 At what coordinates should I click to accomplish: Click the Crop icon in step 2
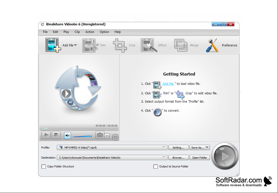(180, 95)
